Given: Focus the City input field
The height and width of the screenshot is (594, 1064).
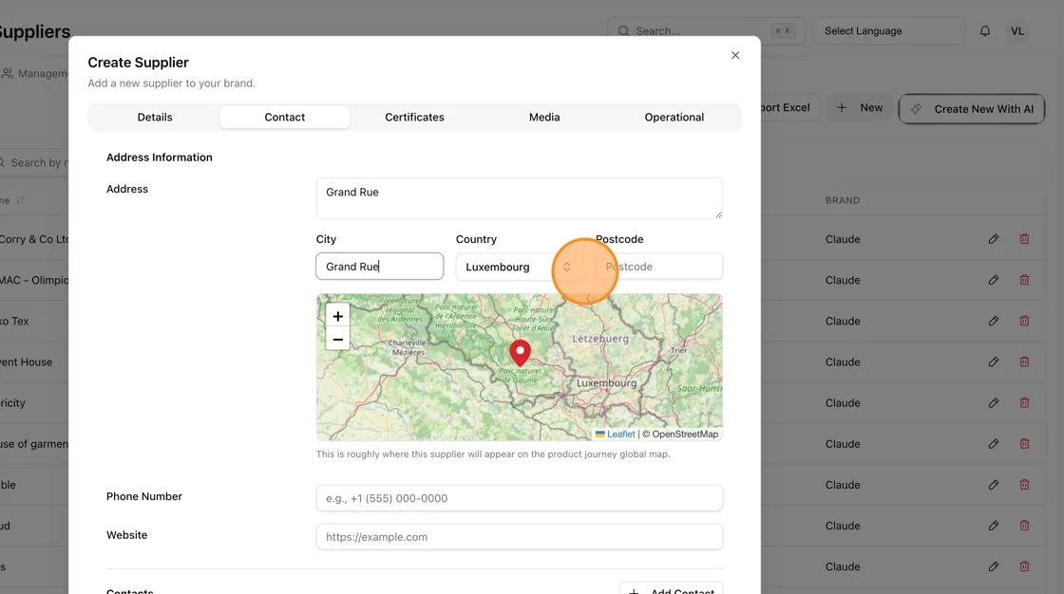Looking at the screenshot, I should click(x=379, y=267).
